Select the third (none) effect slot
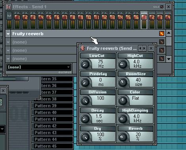Viewport: 186px width, 150px height. click(x=44, y=51)
